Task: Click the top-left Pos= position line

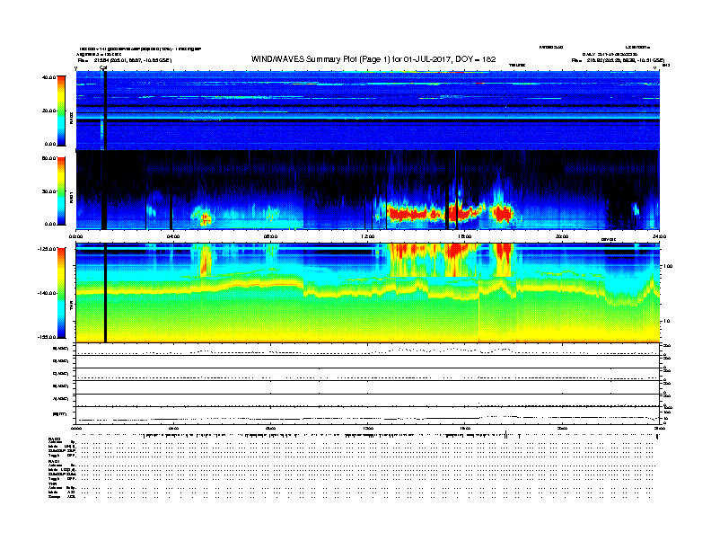Action: point(125,60)
